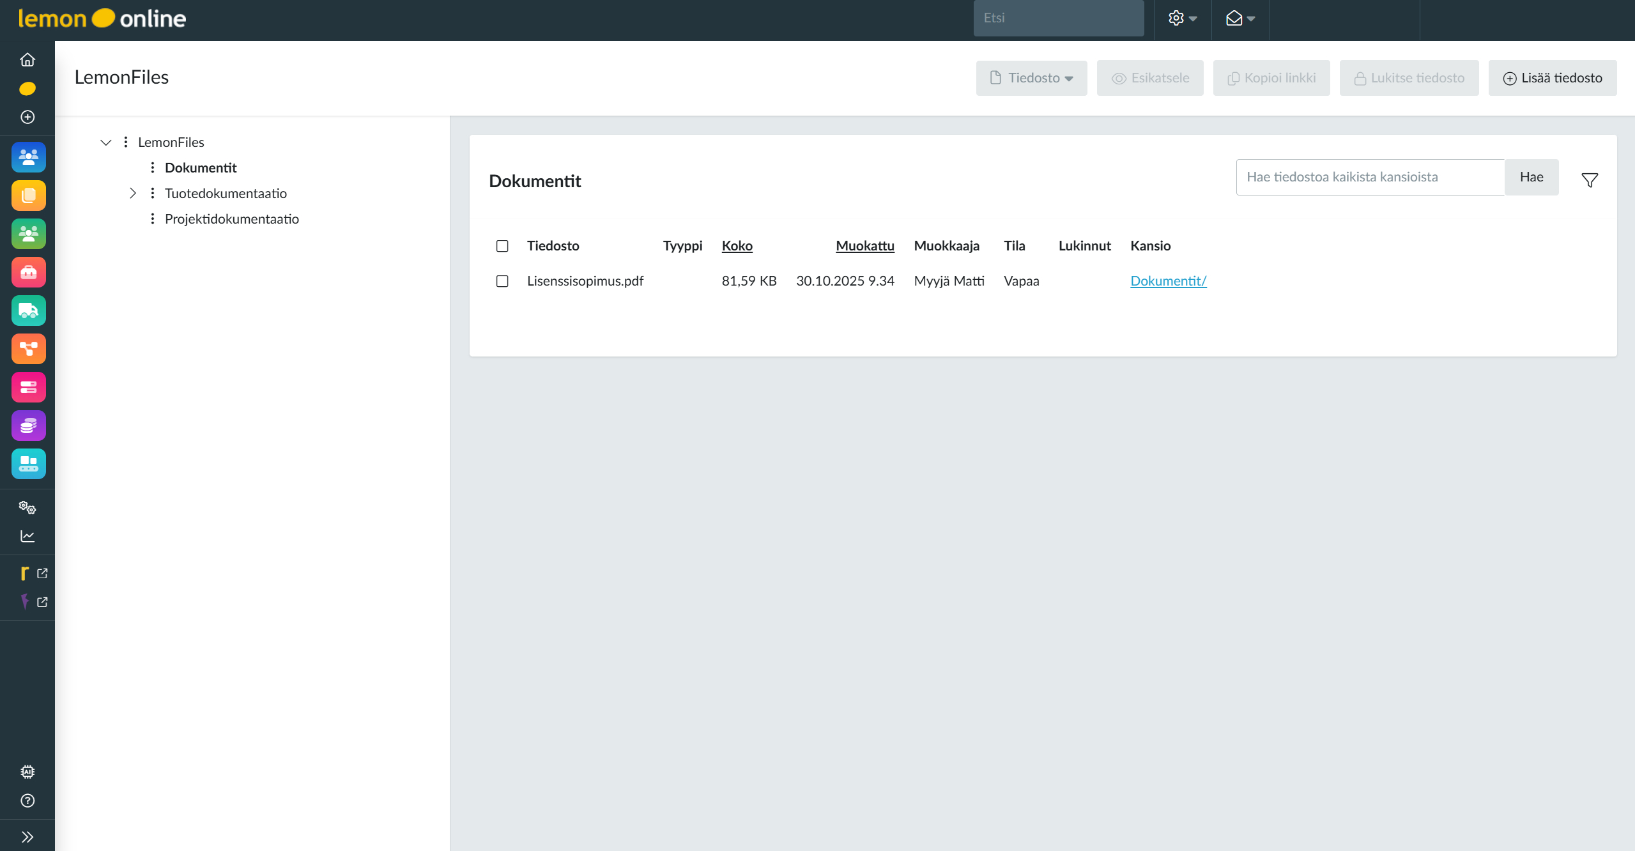The height and width of the screenshot is (851, 1635).
Task: Open the filter funnel icon
Action: pyautogui.click(x=1589, y=180)
